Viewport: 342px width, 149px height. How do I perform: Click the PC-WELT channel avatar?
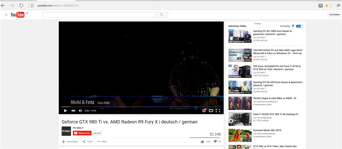(66, 131)
